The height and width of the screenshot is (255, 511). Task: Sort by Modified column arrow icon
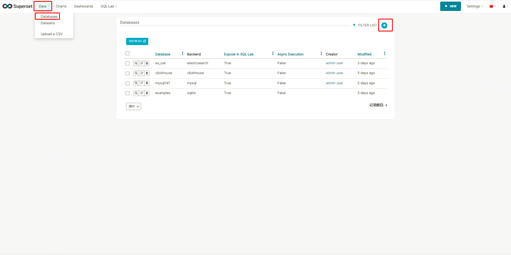pyautogui.click(x=385, y=54)
